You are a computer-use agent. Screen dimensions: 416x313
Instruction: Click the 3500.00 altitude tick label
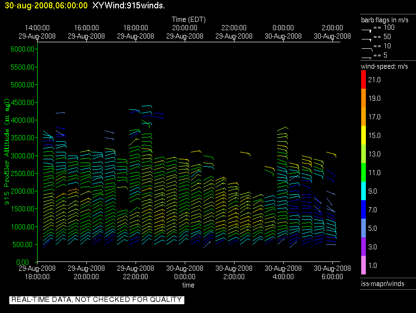pos(23,137)
